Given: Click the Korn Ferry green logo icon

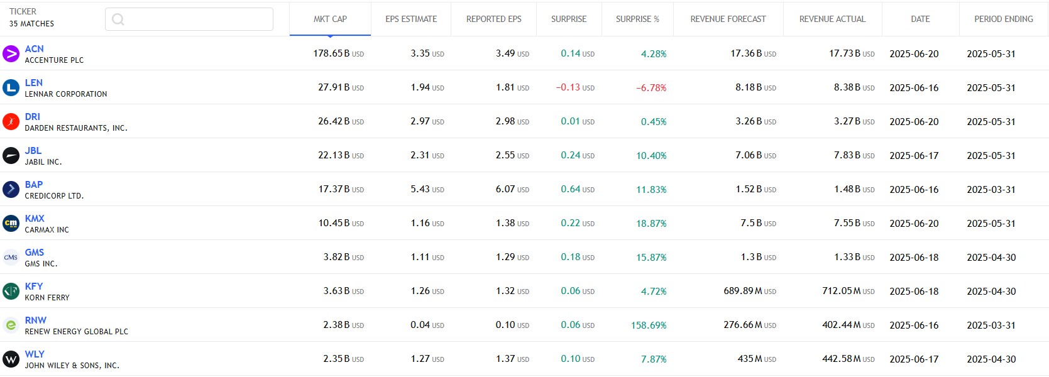Looking at the screenshot, I should 11,292.
